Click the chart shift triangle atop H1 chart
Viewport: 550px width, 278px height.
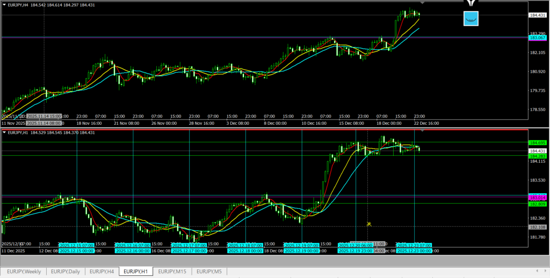click(422, 130)
